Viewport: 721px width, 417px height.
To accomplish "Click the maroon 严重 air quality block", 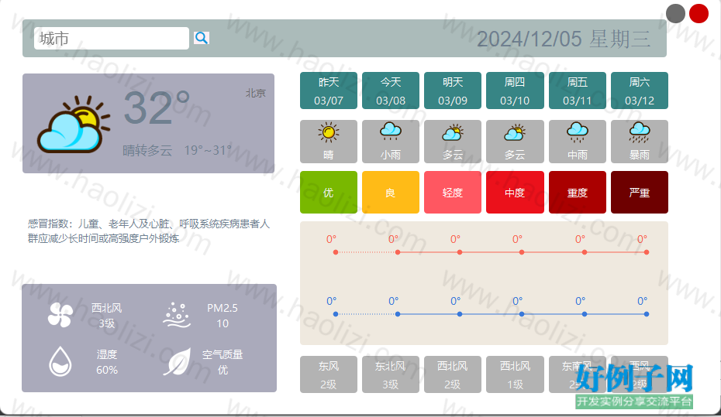I will (x=639, y=192).
